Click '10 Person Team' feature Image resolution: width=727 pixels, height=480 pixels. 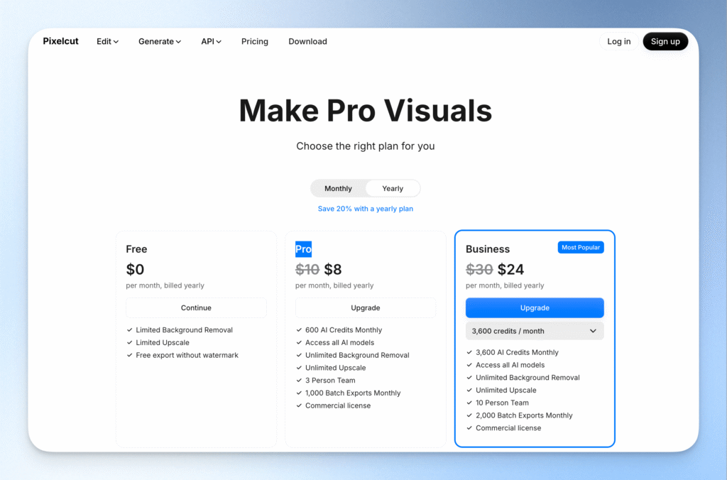(x=502, y=403)
